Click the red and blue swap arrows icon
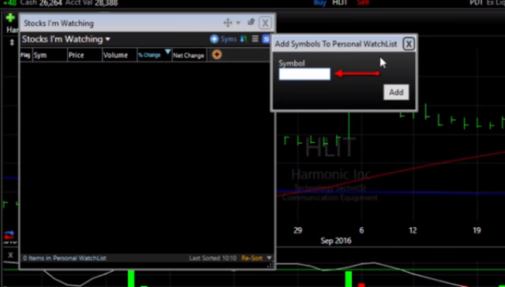Viewport: 505px width, 287px height. coord(9,235)
